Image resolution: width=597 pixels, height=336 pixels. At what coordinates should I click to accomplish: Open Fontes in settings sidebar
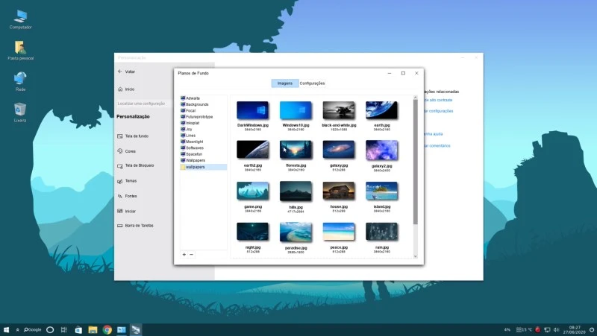[127, 196]
